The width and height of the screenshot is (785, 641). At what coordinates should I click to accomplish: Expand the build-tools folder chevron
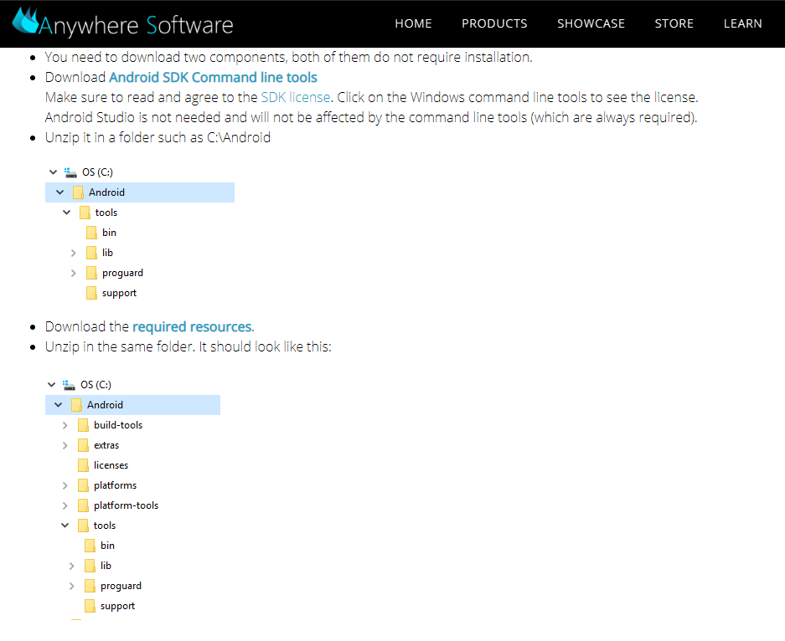(65, 425)
